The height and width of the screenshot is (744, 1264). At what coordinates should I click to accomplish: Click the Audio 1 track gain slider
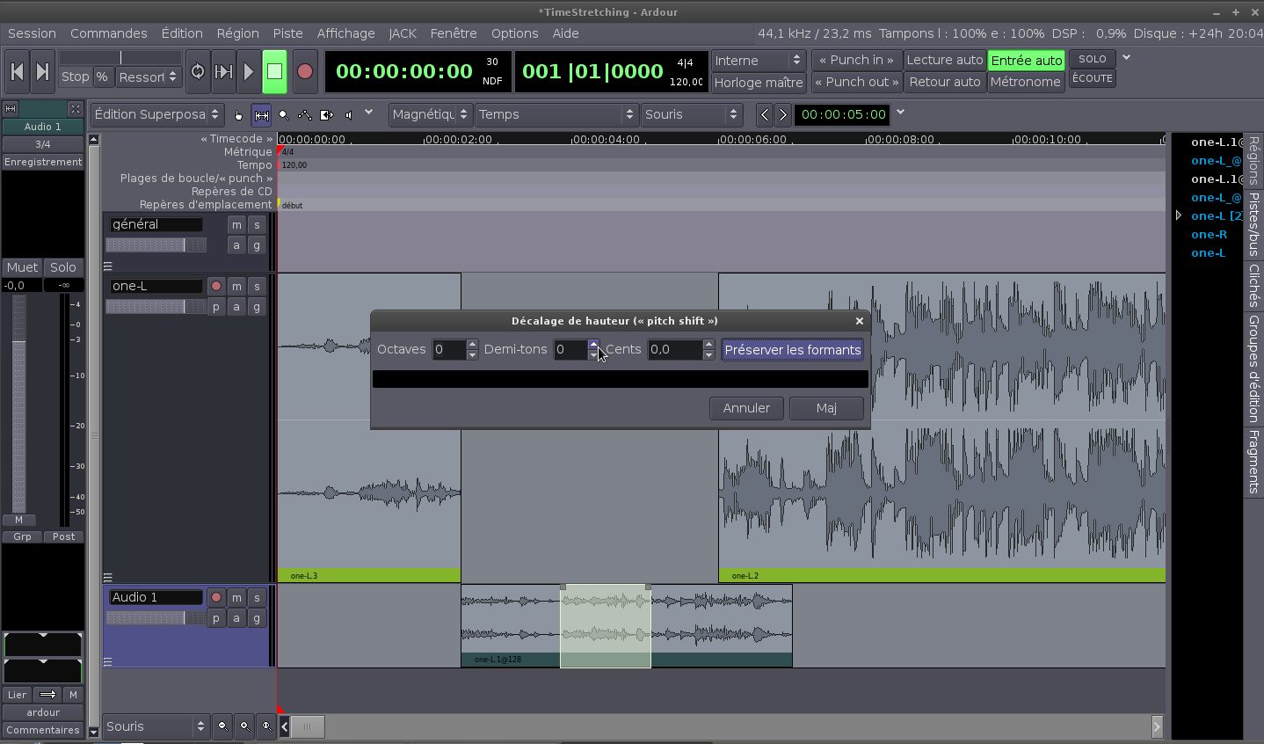point(156,618)
